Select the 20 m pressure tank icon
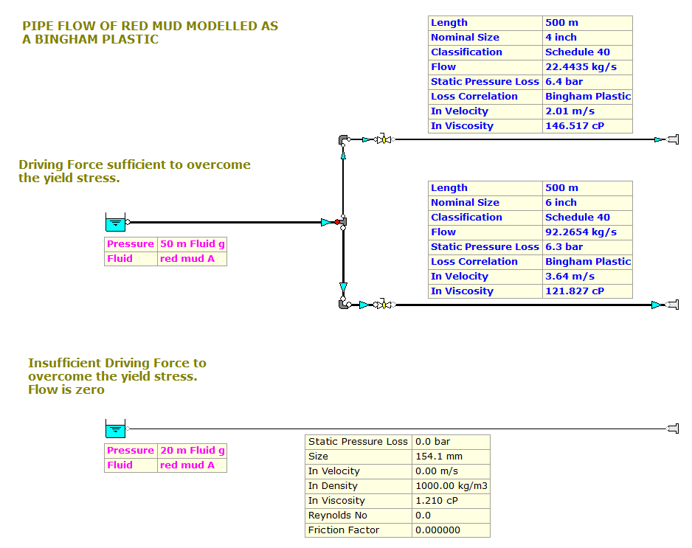Viewport: 692px width, 548px height. coord(115,429)
